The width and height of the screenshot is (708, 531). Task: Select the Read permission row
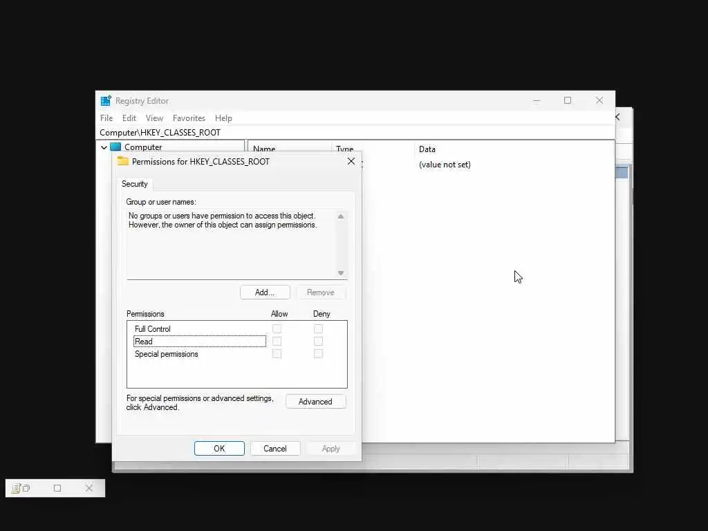(x=200, y=342)
